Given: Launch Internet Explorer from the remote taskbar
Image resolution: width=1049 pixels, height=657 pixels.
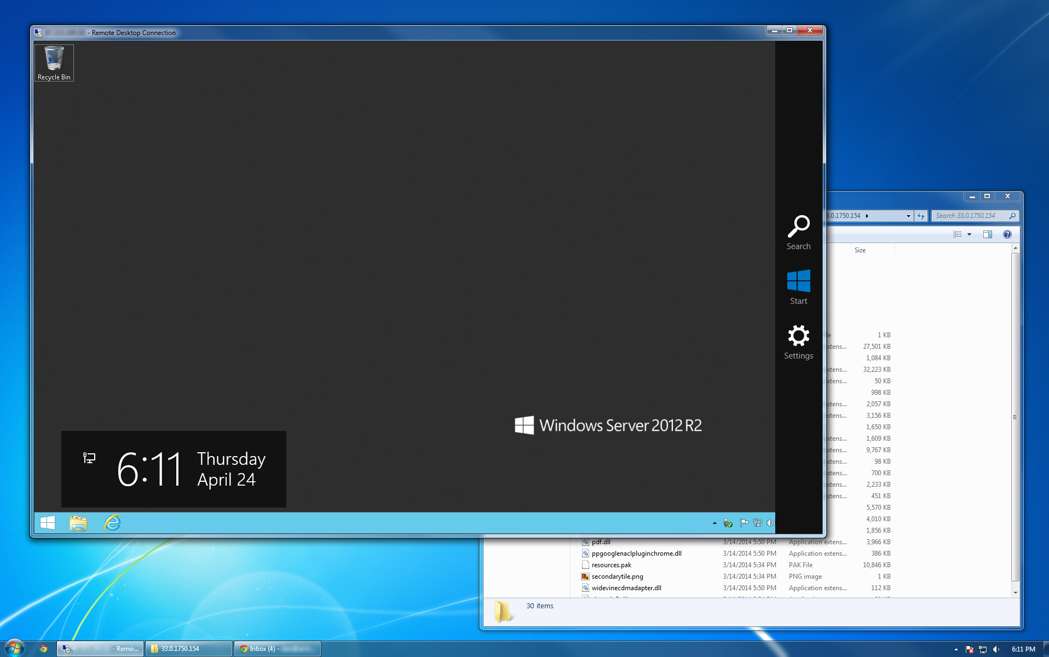Looking at the screenshot, I should [x=112, y=523].
